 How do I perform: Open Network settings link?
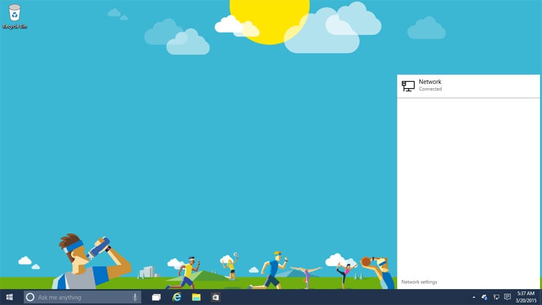pyautogui.click(x=419, y=282)
